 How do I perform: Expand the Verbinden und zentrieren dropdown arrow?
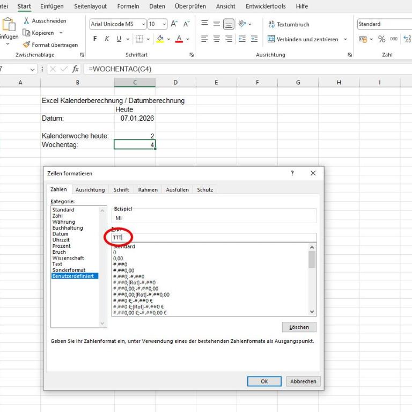tap(345, 39)
